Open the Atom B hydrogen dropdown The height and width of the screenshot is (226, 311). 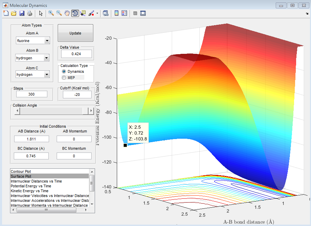click(x=47, y=58)
